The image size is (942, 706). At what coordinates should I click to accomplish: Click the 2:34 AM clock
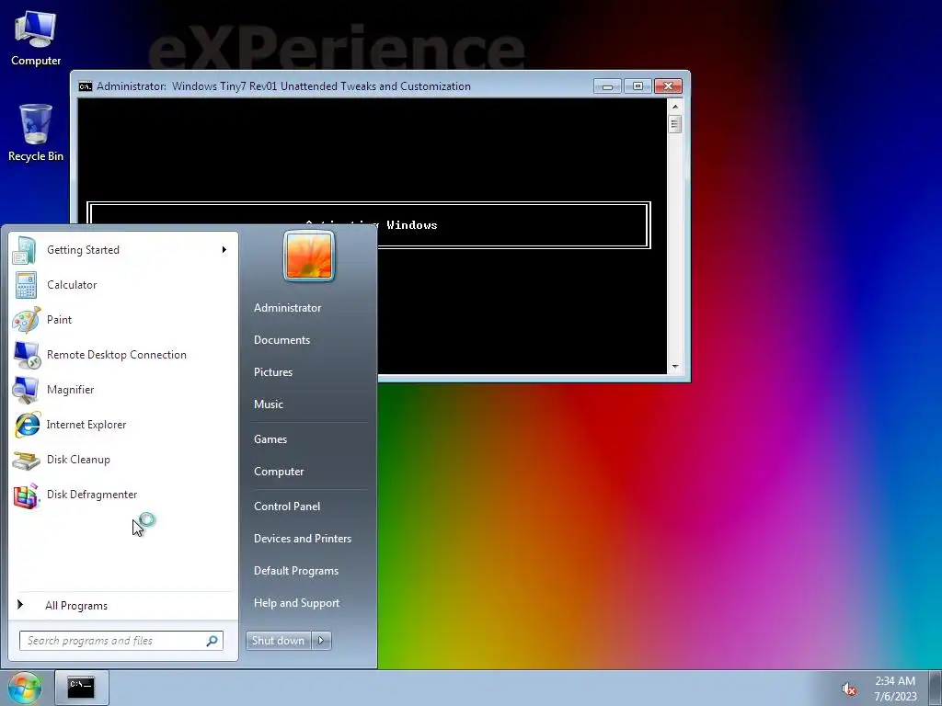pyautogui.click(x=895, y=681)
